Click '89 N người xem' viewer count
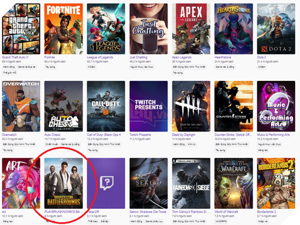Image resolution: width=300 pixels, height=225 pixels. click(11, 61)
